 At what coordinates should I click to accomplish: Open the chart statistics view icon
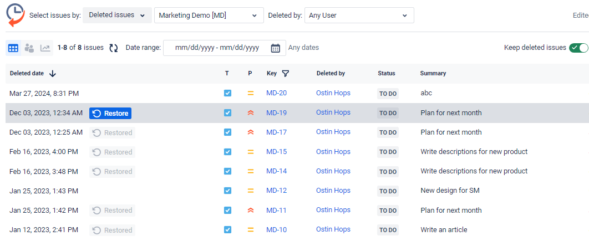pos(45,48)
